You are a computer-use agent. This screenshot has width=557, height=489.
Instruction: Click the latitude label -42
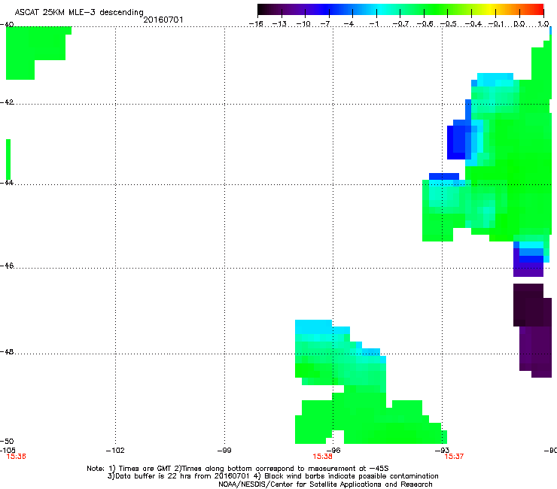7,102
